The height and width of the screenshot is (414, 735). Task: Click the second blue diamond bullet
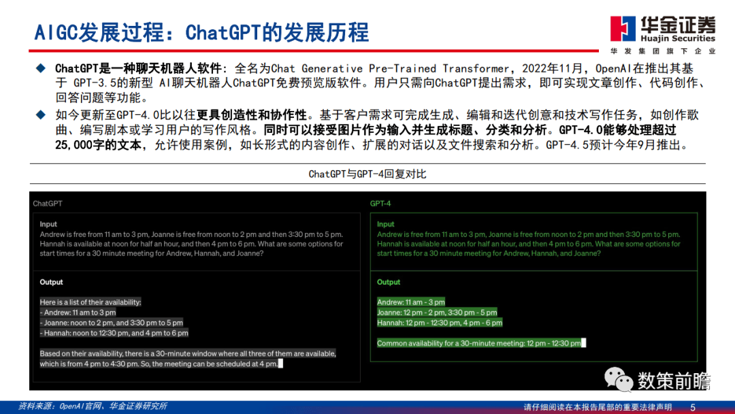click(41, 114)
